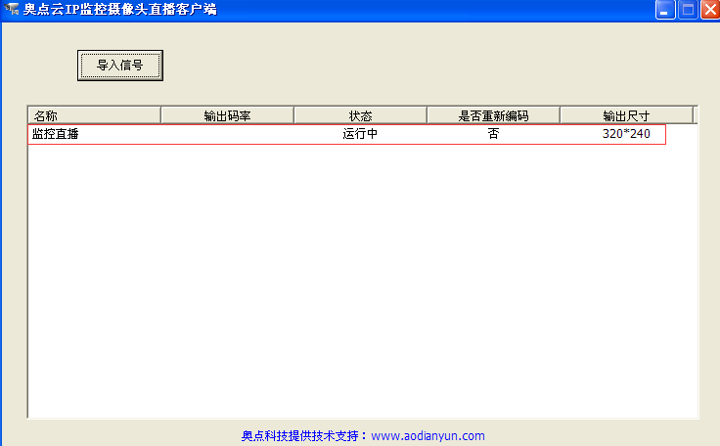Select the 监控直播 row name
This screenshot has width=720, height=446.
[55, 134]
